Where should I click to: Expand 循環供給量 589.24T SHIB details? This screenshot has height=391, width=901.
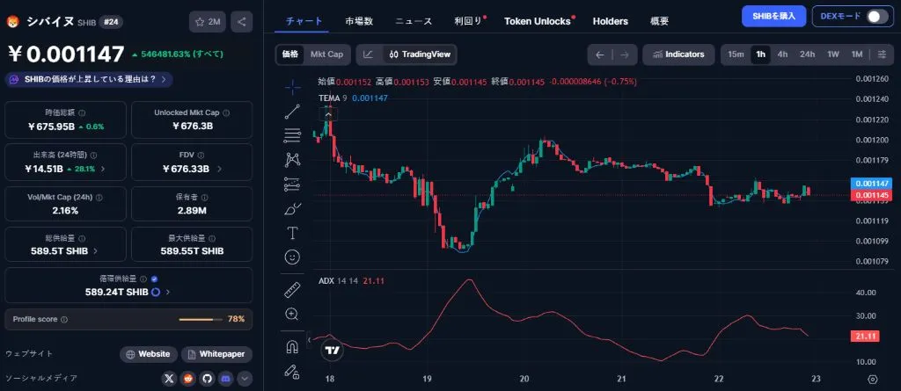click(x=168, y=292)
